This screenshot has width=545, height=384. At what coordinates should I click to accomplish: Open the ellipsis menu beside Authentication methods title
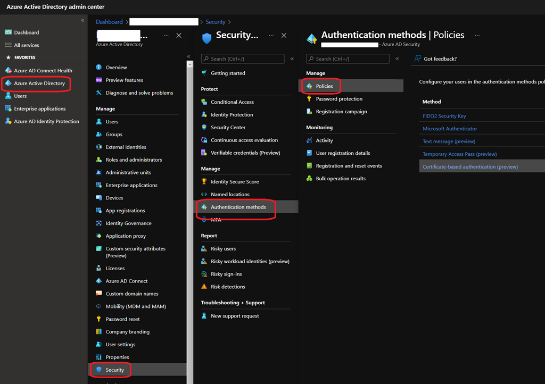pyautogui.click(x=477, y=35)
